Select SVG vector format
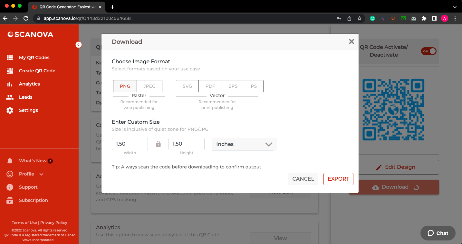462x244 pixels. pos(187,86)
